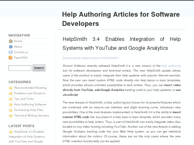Click the About info icon
The height and width of the screenshot is (145, 194).
[x=11, y=47]
